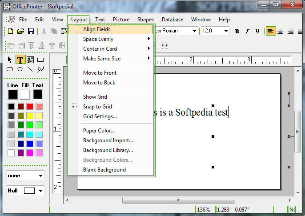Viewport: 305px width, 216px height.
Task: Expand the Make Same Size submenu
Action: (x=111, y=59)
